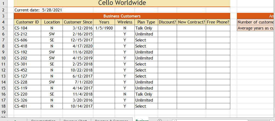This screenshot has width=275, height=121.
Task: Select the Cello Worldwide title cell
Action: [122, 3]
